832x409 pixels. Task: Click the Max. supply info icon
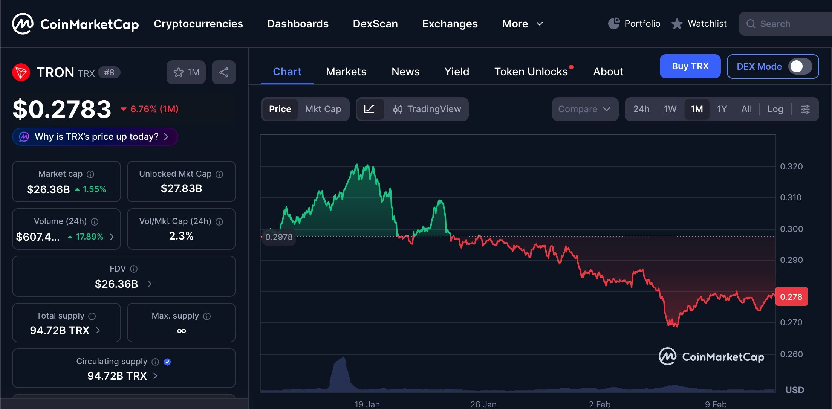pyautogui.click(x=207, y=316)
